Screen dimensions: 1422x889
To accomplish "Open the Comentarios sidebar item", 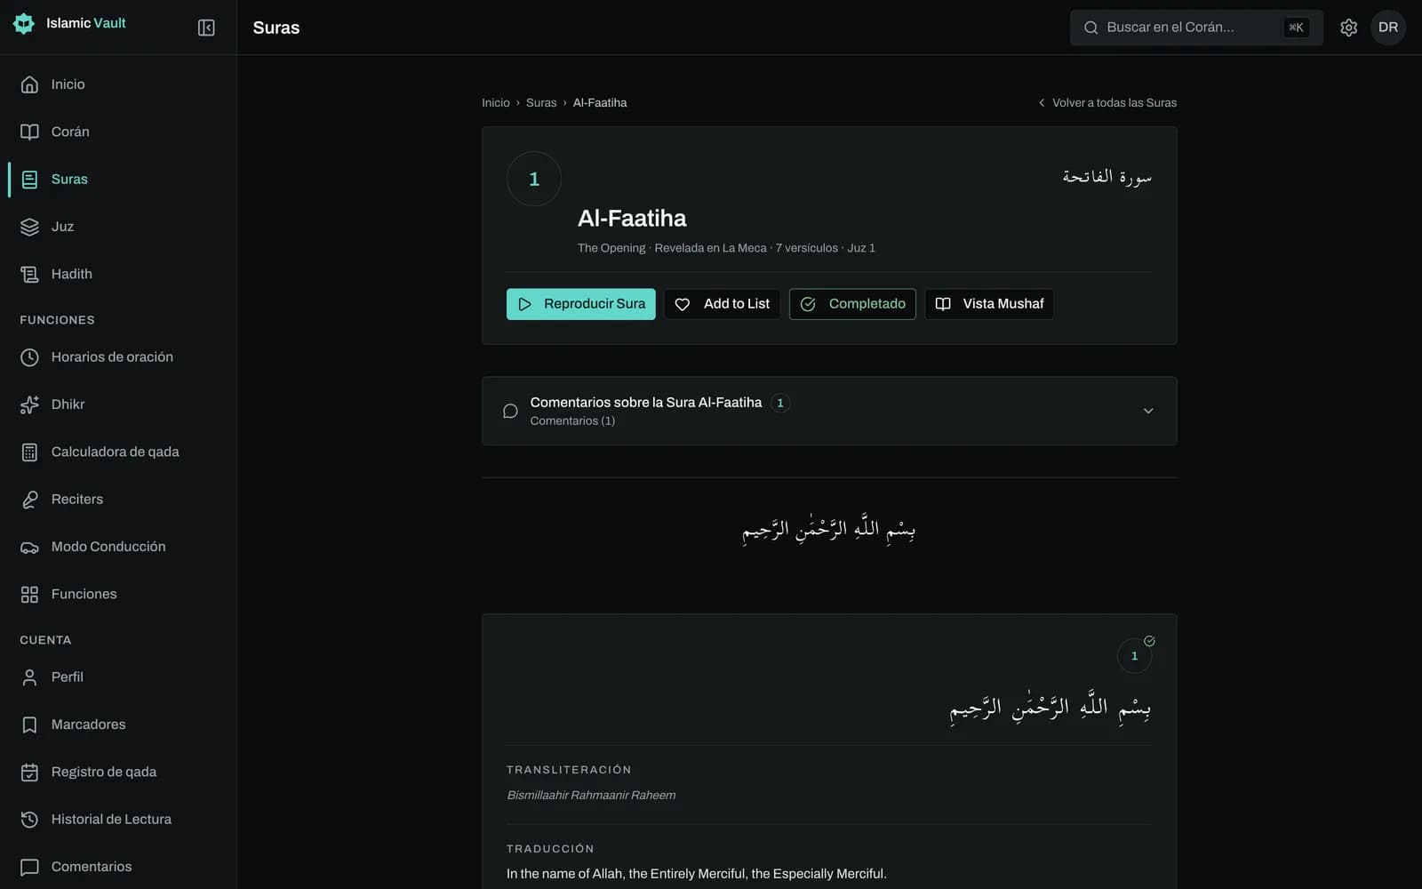I will 118,867.
